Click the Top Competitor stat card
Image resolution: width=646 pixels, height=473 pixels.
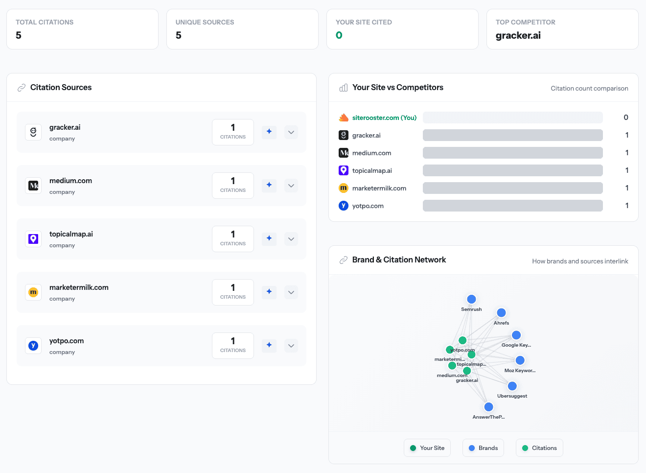(562, 29)
